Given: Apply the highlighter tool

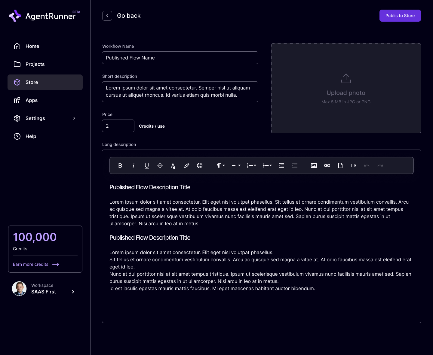Looking at the screenshot, I should point(186,165).
